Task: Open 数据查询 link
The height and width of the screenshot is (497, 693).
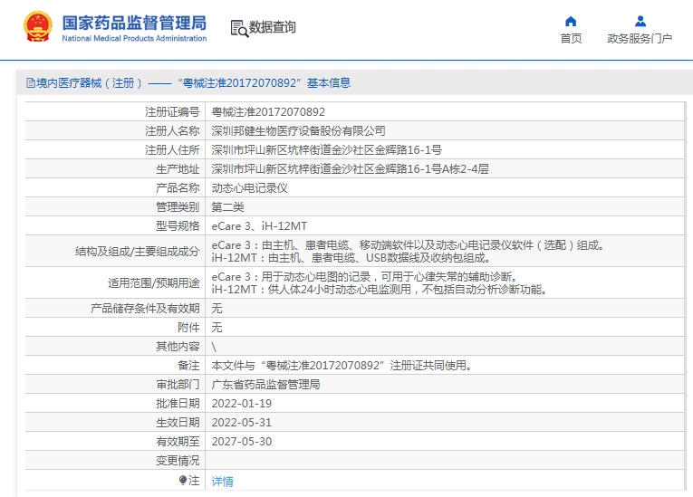Action: tap(272, 27)
